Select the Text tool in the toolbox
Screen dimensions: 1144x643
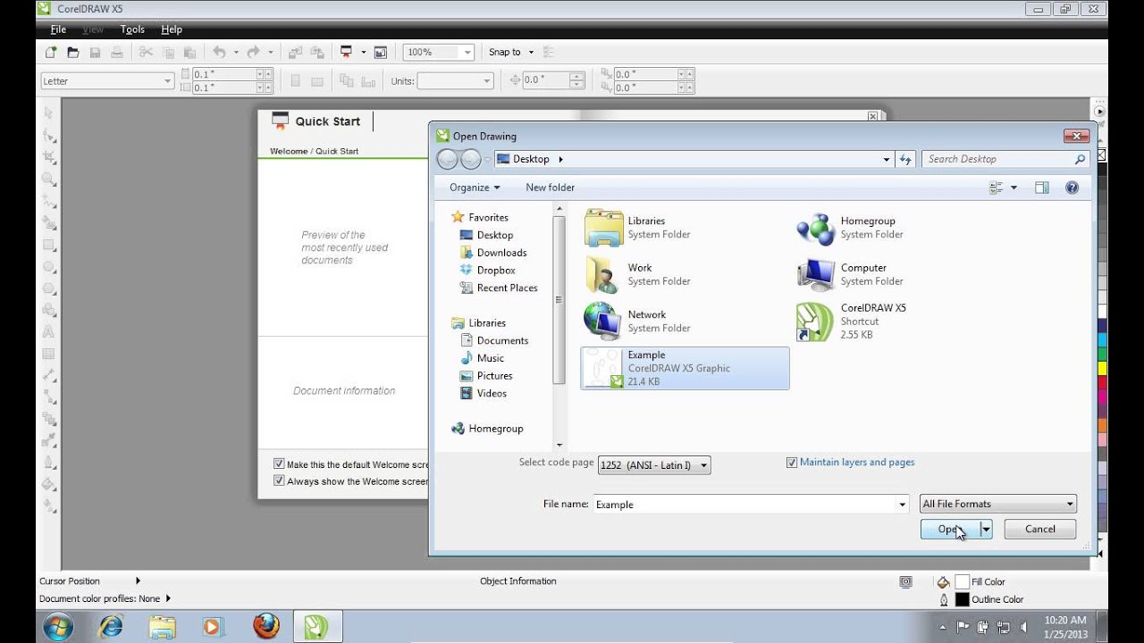point(49,332)
